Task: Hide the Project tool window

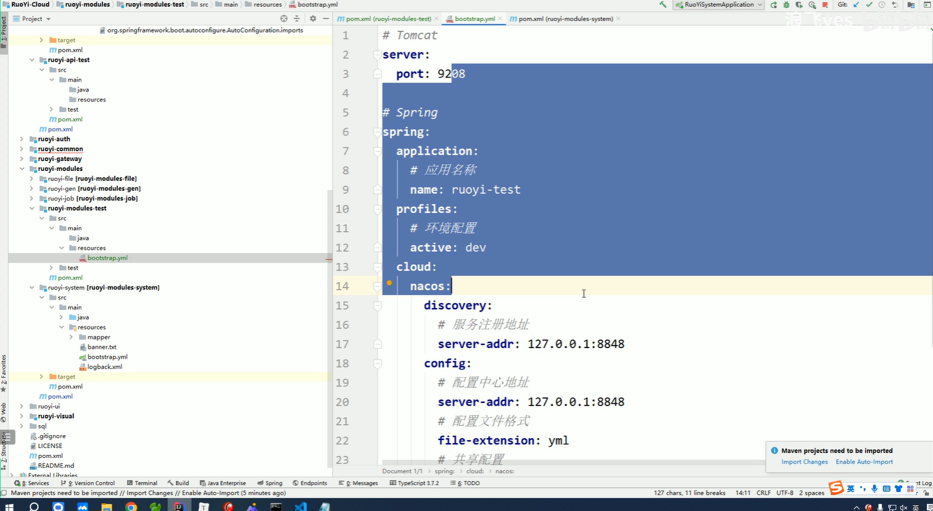Action: coord(326,19)
